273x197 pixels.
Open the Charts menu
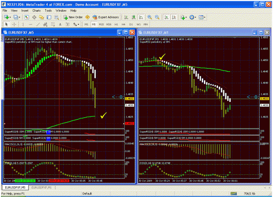pyautogui.click(x=37, y=10)
